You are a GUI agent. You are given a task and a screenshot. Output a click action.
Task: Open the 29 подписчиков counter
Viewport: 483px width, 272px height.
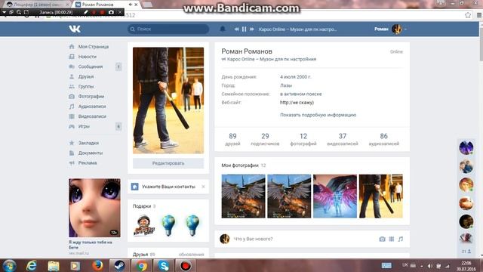(x=265, y=139)
